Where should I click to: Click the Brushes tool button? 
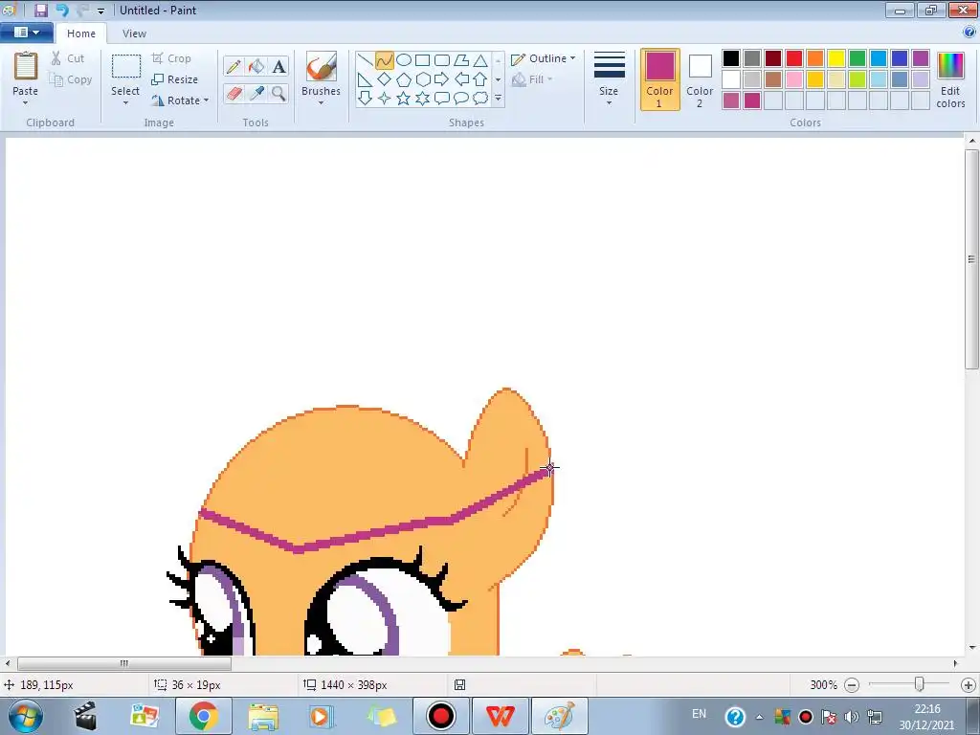[322, 66]
